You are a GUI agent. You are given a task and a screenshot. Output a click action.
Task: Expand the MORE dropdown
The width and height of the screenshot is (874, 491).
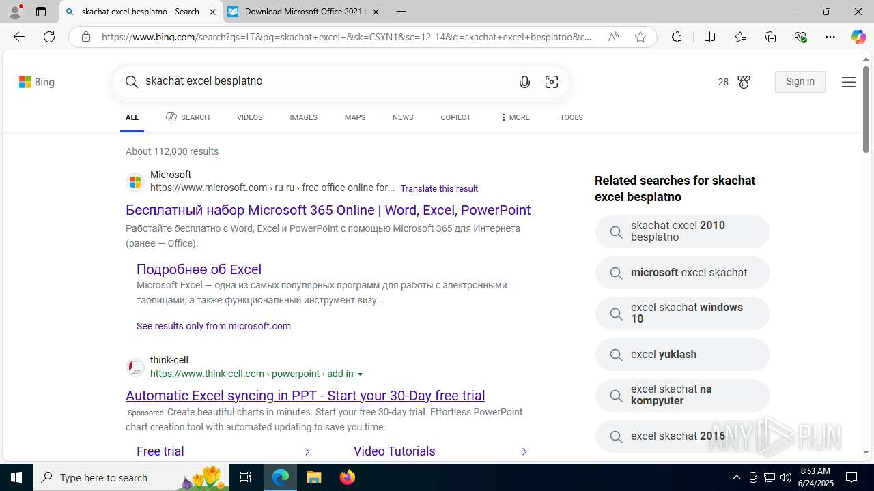pyautogui.click(x=515, y=117)
